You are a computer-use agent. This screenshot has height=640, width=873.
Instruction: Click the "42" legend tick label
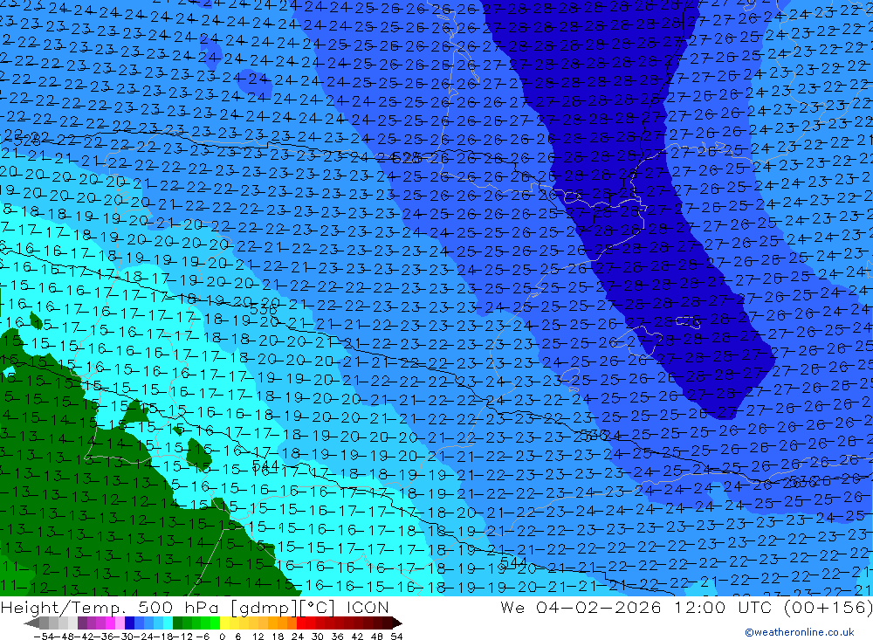pos(357,637)
